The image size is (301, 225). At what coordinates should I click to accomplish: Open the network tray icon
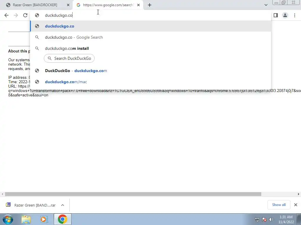coord(257,219)
